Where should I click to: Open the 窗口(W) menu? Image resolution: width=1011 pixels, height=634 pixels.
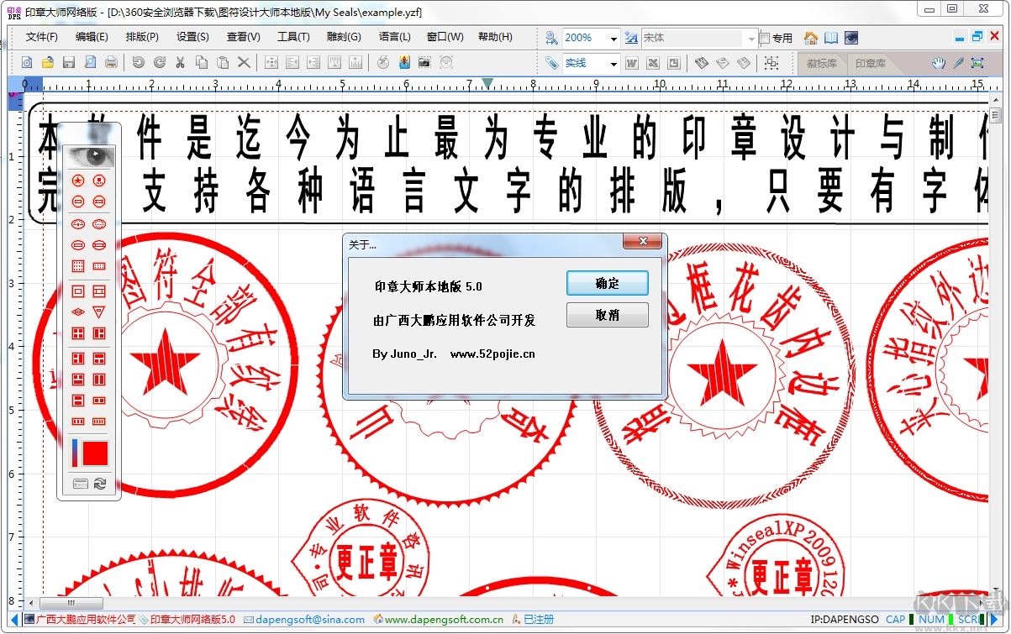tap(445, 37)
